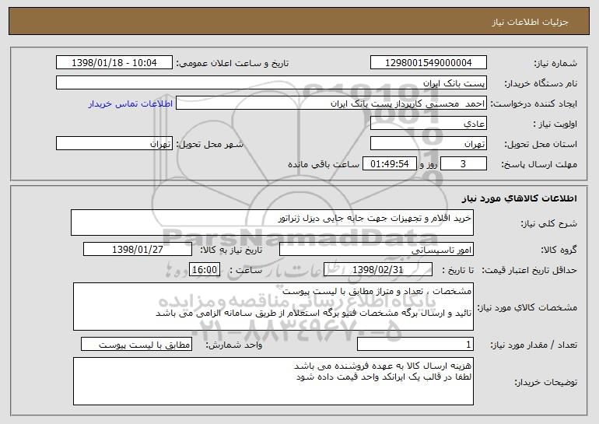Click the label تعداد / مقدار مورد نیاز
Viewport: 599px width, 424px height.
click(x=534, y=345)
